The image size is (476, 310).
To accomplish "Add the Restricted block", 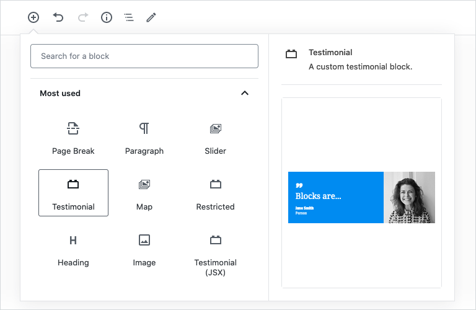I will (215, 193).
